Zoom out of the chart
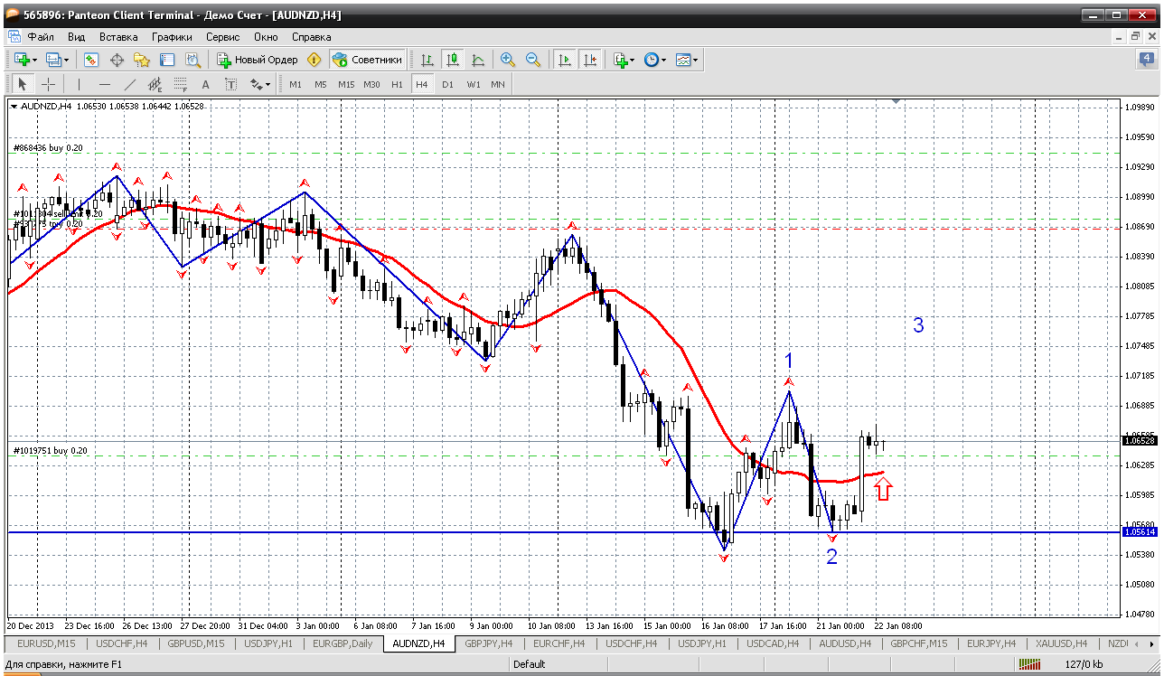Viewport: 1164px width, 676px height. (533, 60)
